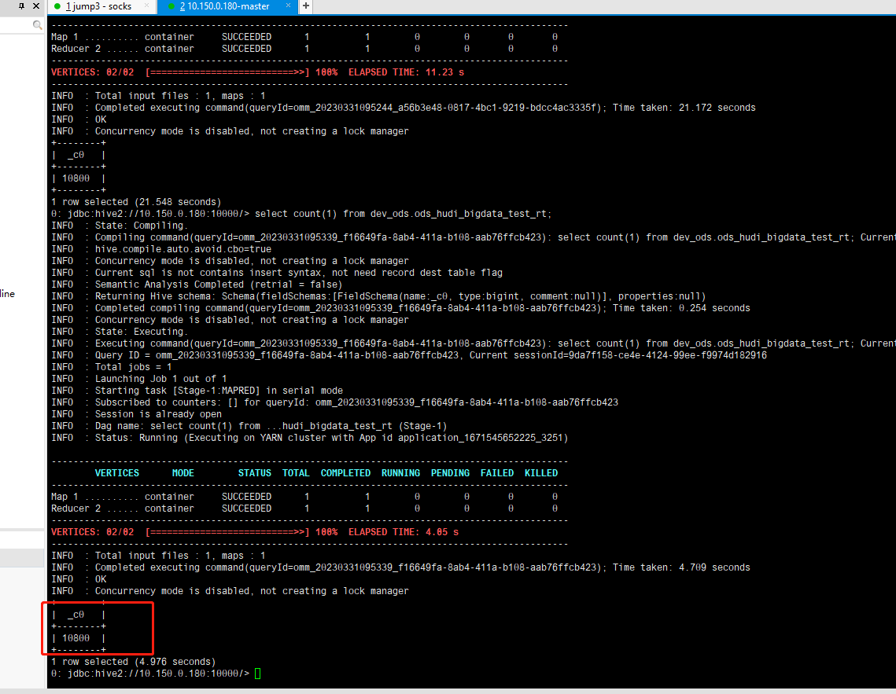Click the 'Dag name: select count(1)' line

pos(249,426)
